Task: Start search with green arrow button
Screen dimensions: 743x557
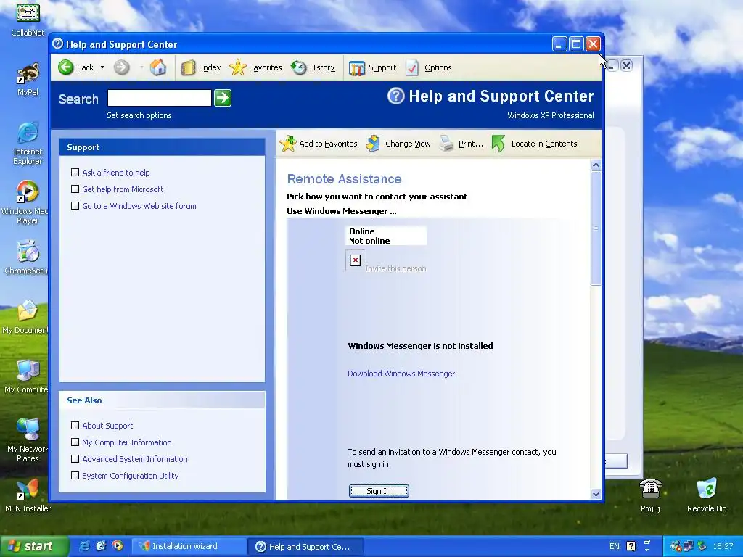Action: [223, 98]
